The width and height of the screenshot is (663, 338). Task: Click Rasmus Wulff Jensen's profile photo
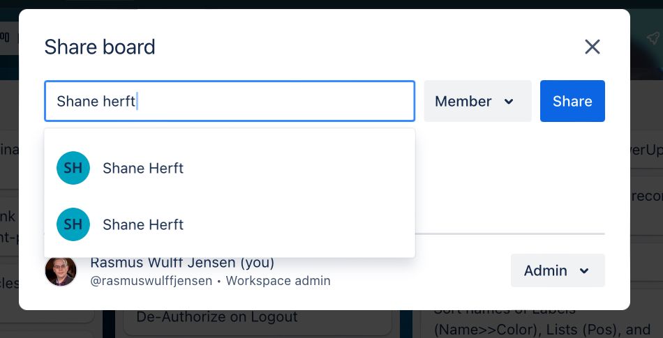[61, 271]
